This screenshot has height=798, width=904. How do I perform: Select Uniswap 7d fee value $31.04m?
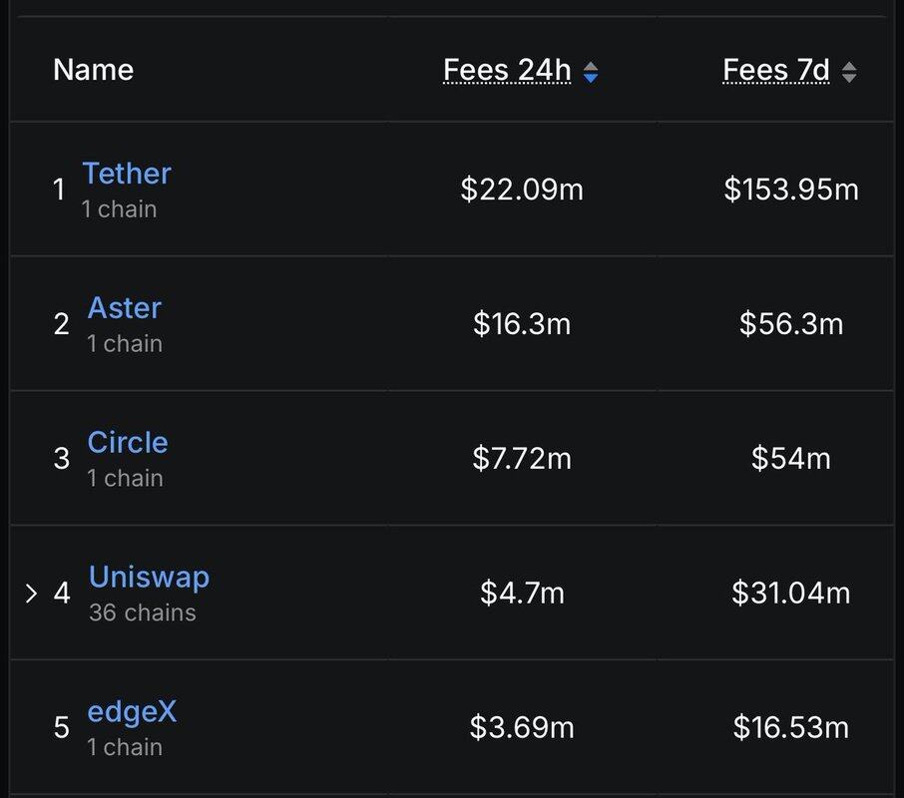point(791,593)
